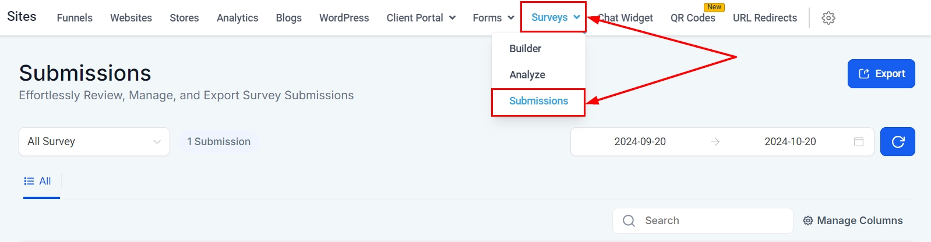Select Analyze from the Surveys menu

527,75
